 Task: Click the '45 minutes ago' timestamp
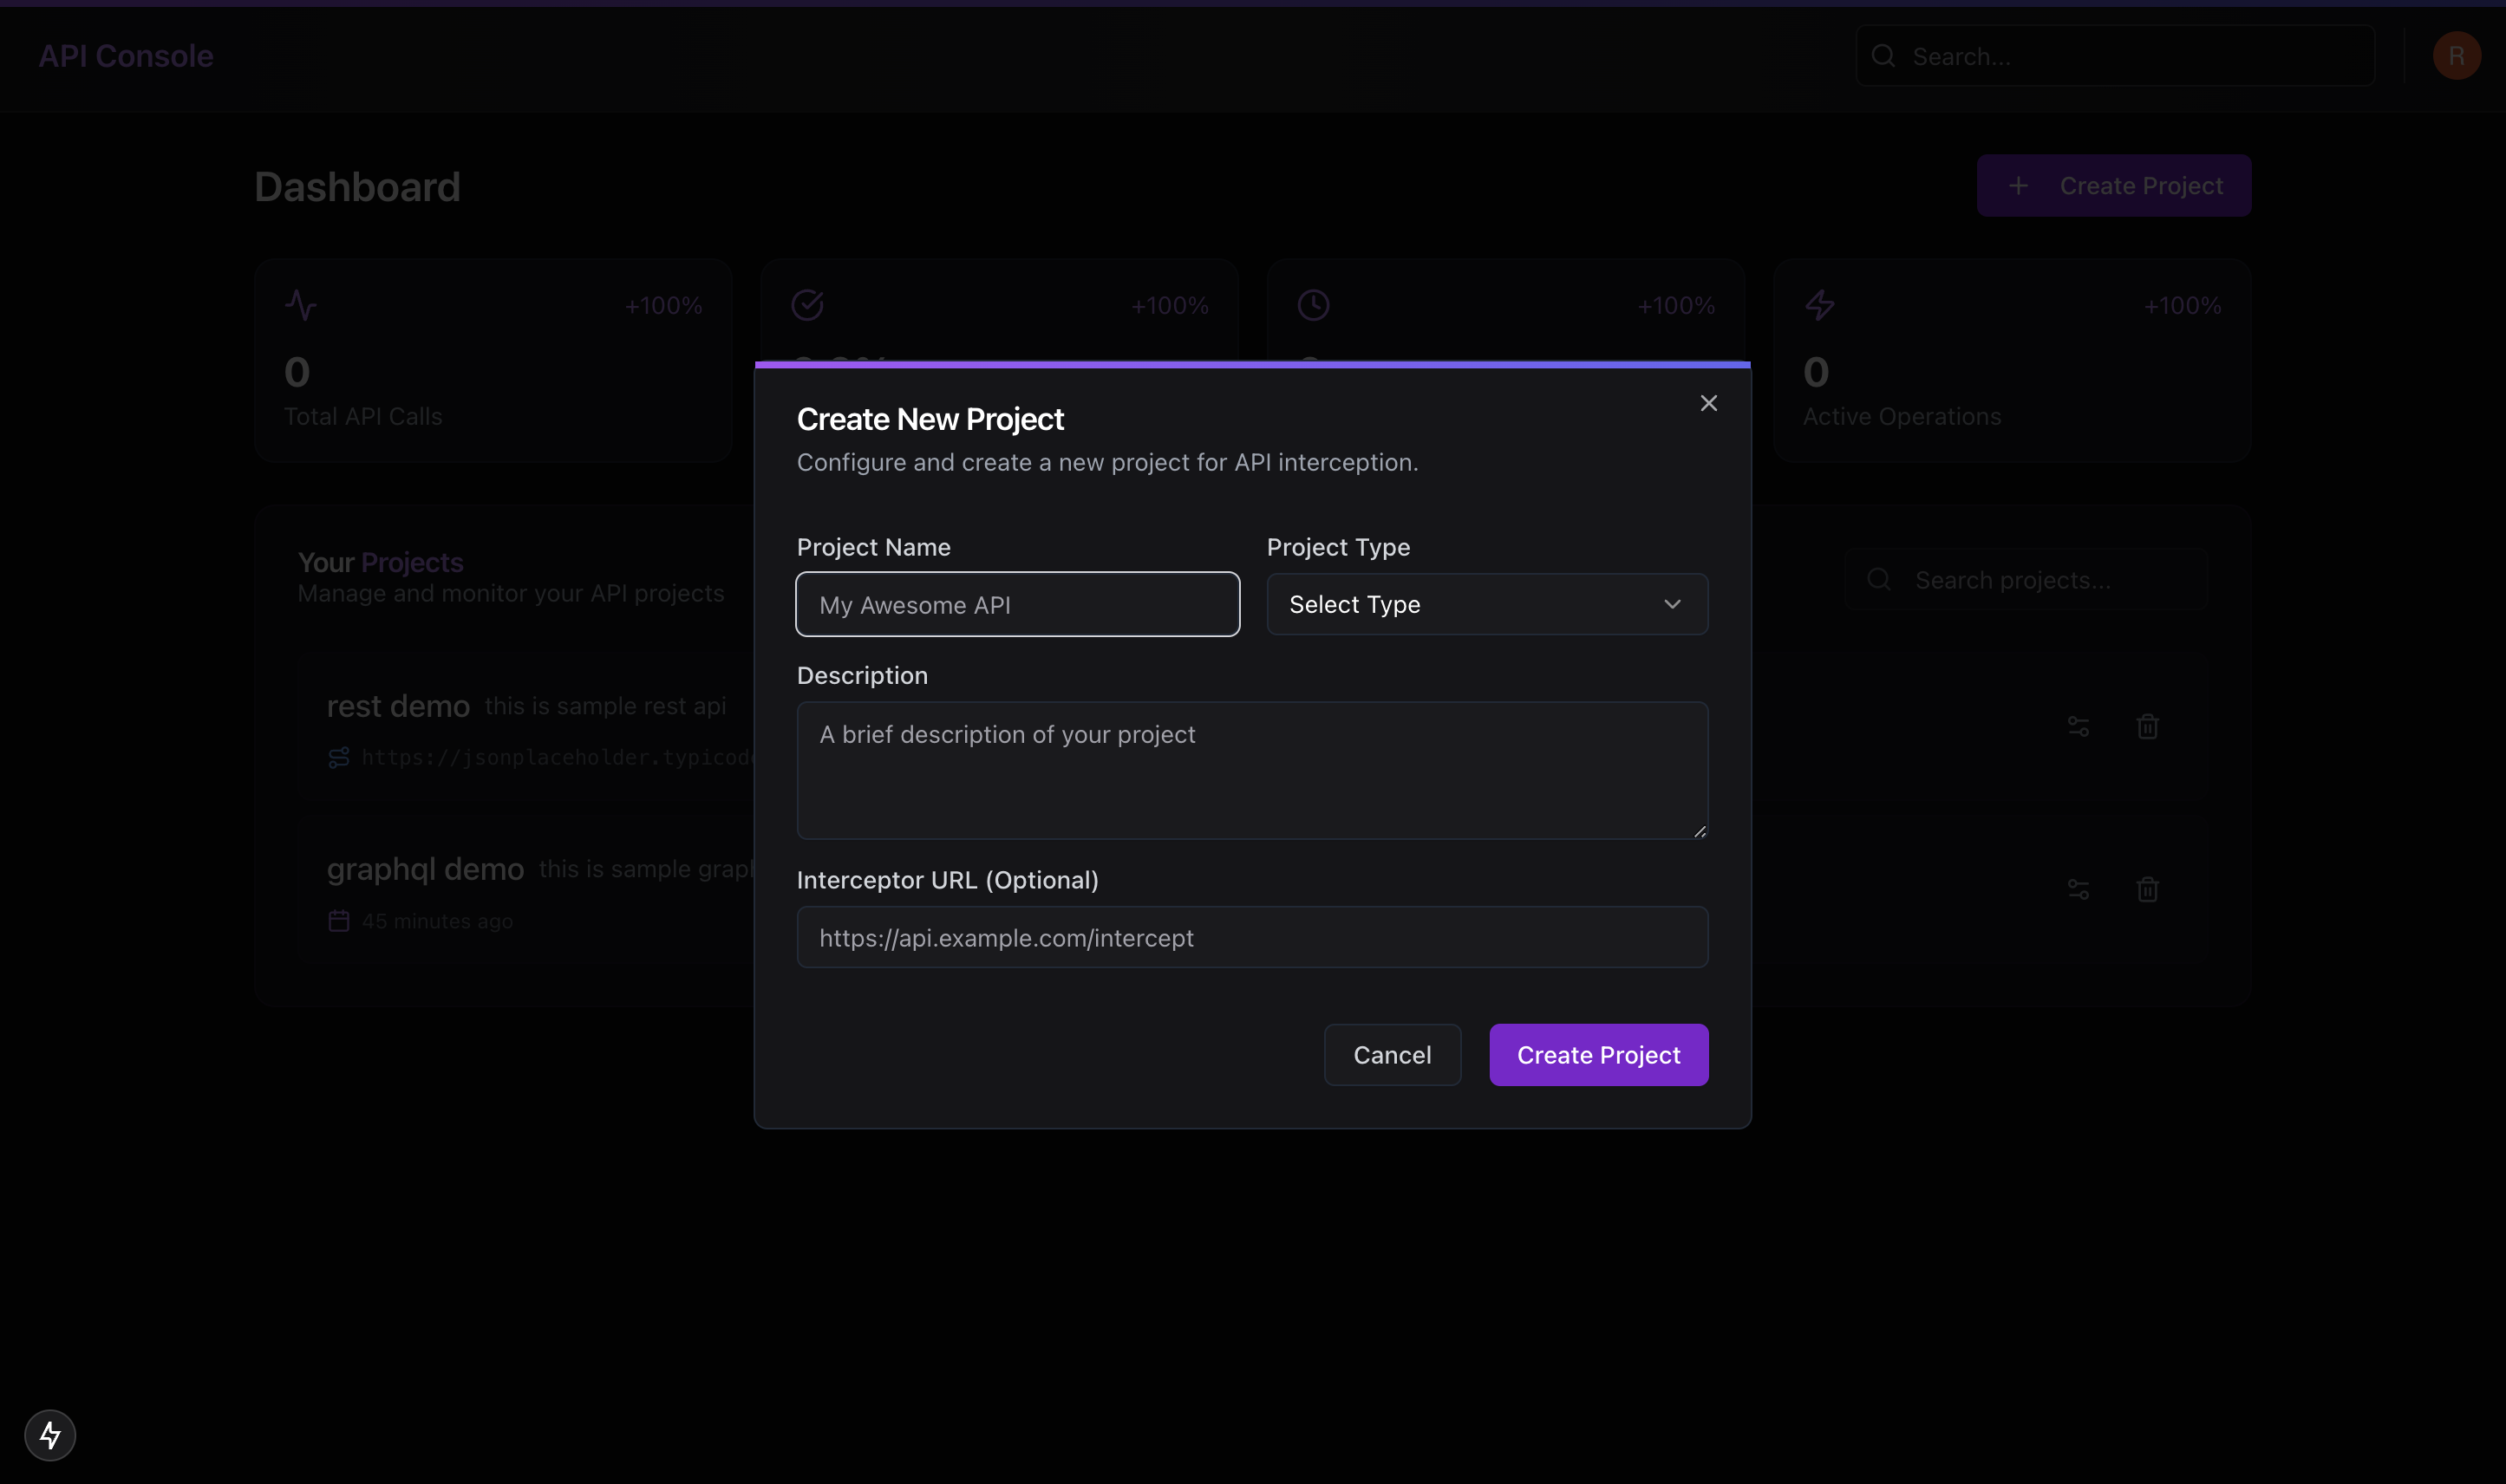437,921
